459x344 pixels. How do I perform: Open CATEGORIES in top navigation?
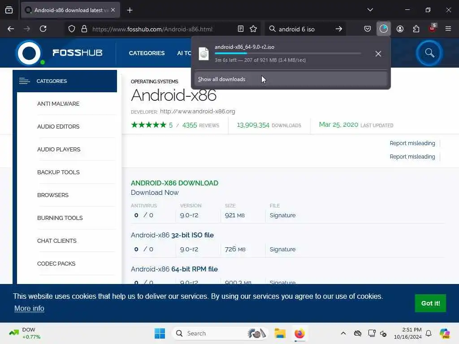147,53
